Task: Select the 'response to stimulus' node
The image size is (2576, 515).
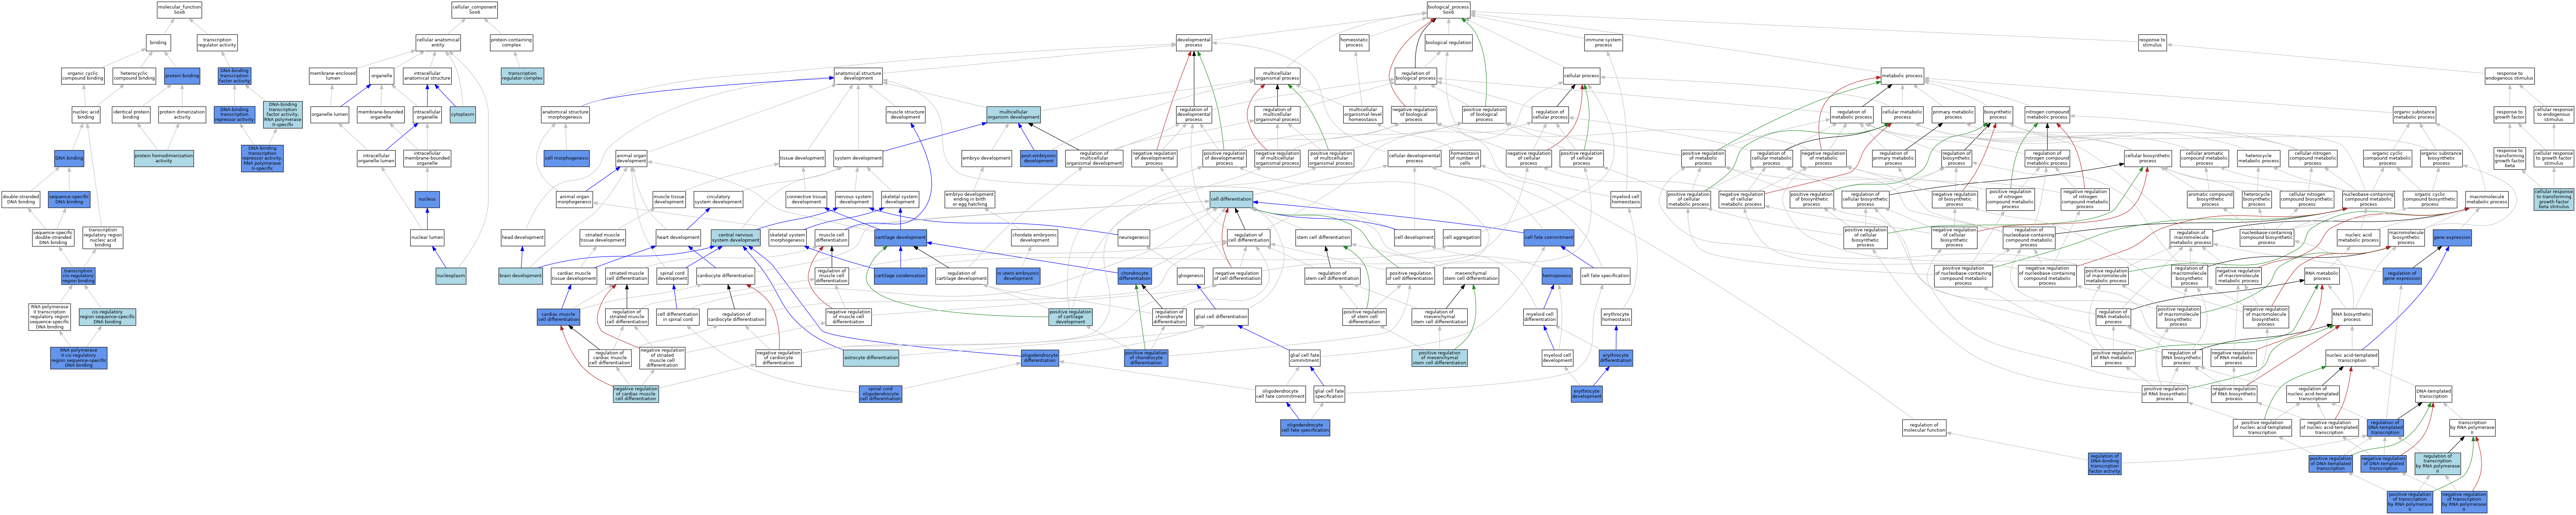Action: [2152, 43]
